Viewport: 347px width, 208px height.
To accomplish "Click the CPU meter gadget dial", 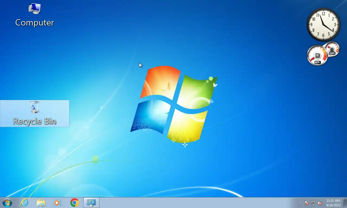I will pos(317,56).
